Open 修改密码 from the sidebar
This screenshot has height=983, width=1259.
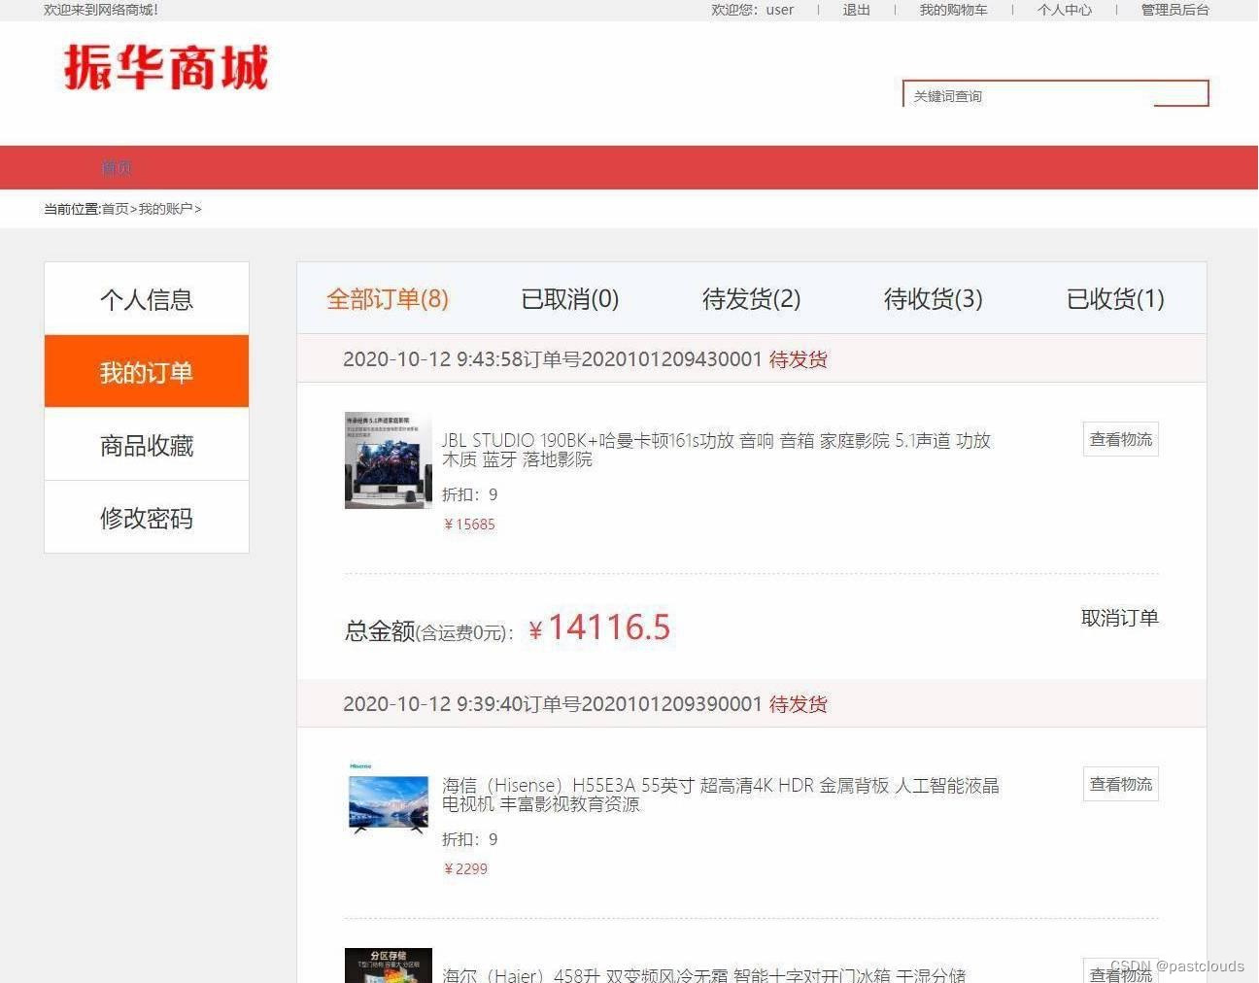146,517
